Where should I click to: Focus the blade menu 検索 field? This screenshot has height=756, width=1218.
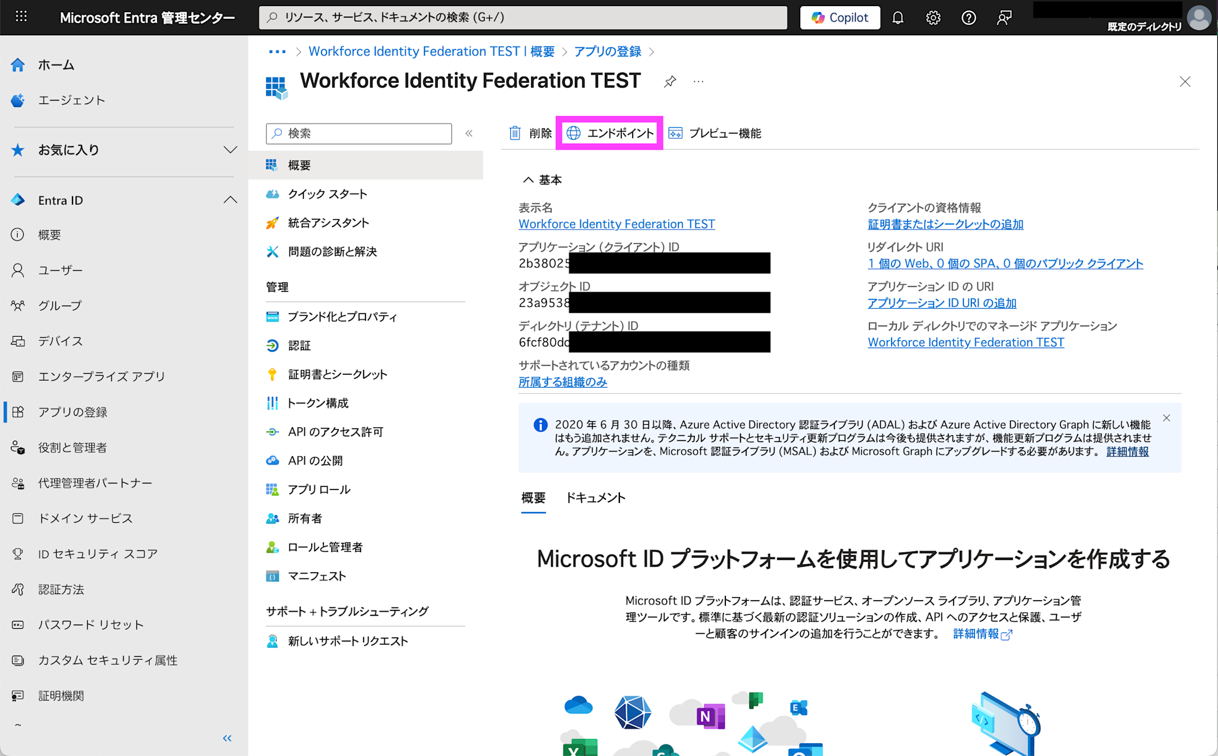[x=359, y=133]
